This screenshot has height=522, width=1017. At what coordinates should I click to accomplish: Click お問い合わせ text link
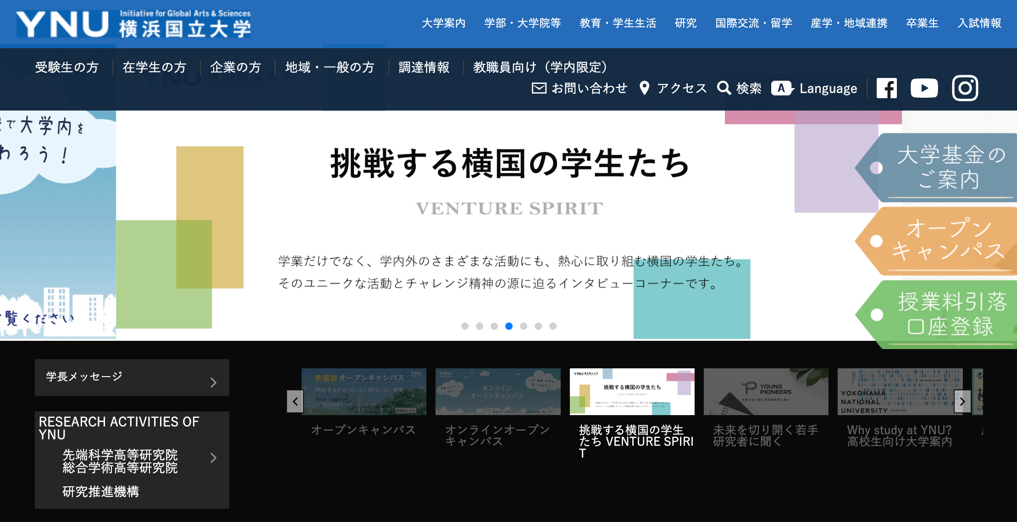pyautogui.click(x=589, y=88)
